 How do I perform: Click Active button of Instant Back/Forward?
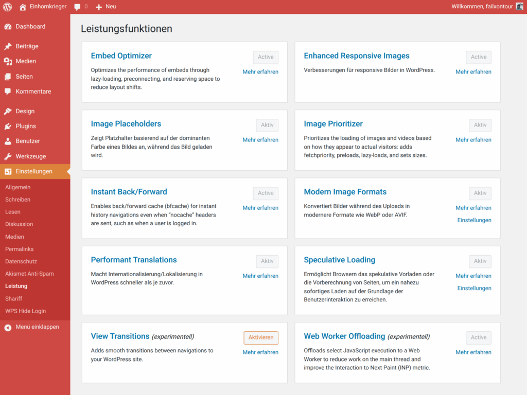(266, 193)
